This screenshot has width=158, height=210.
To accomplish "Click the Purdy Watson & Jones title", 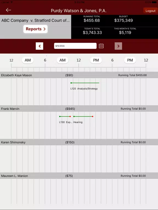I will 79,11.
